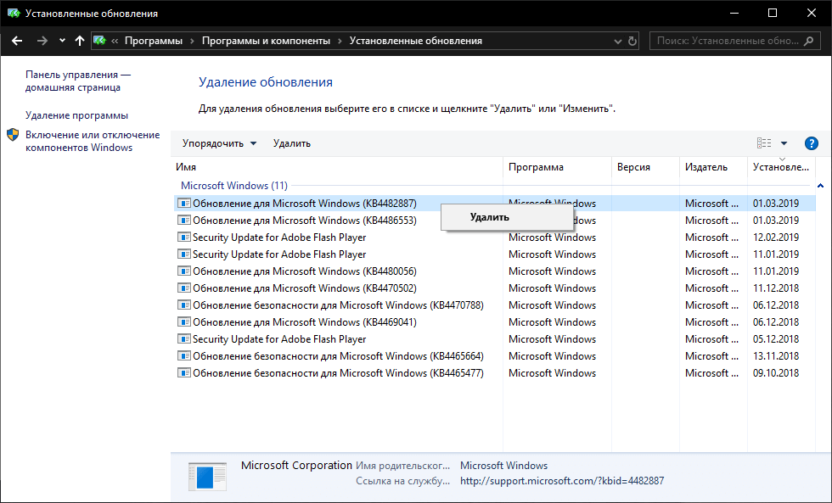This screenshot has height=503, width=832.
Task: Change view using the view icon
Action: [x=764, y=143]
